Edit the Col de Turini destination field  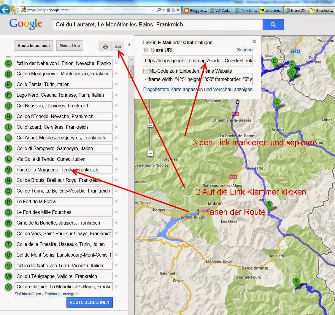coord(63,191)
